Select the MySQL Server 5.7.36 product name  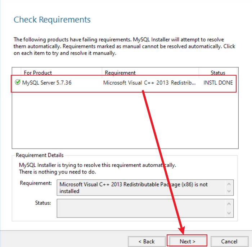tap(47, 82)
